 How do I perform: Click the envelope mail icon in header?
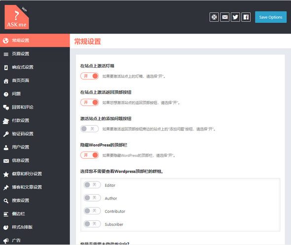tap(225, 17)
